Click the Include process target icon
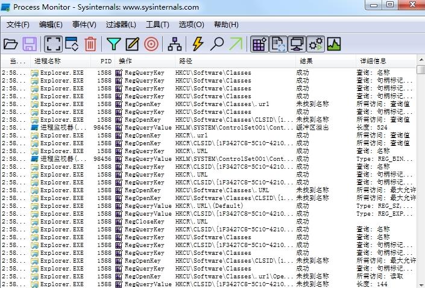Viewport: 425px width, 288px height. [151, 44]
